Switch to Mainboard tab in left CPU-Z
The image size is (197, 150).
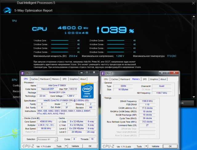pos(45,79)
